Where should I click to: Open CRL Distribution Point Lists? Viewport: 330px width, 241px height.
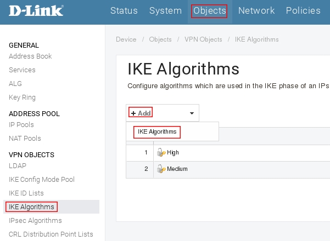tap(51, 234)
